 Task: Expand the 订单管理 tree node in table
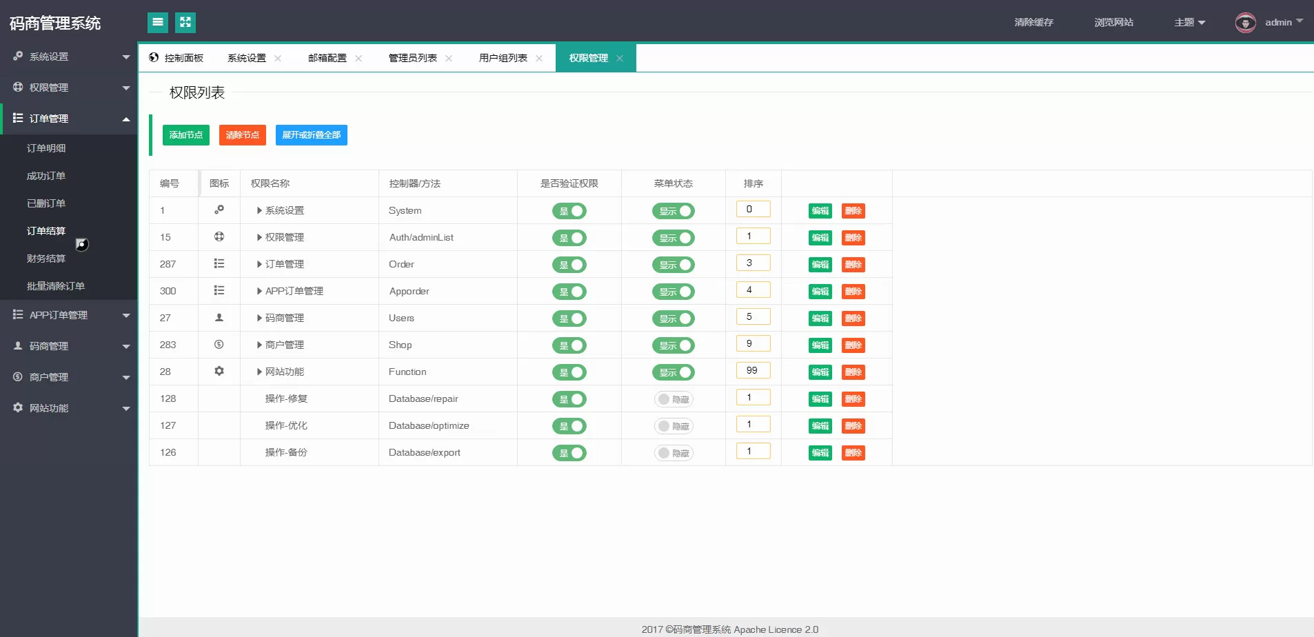(259, 265)
